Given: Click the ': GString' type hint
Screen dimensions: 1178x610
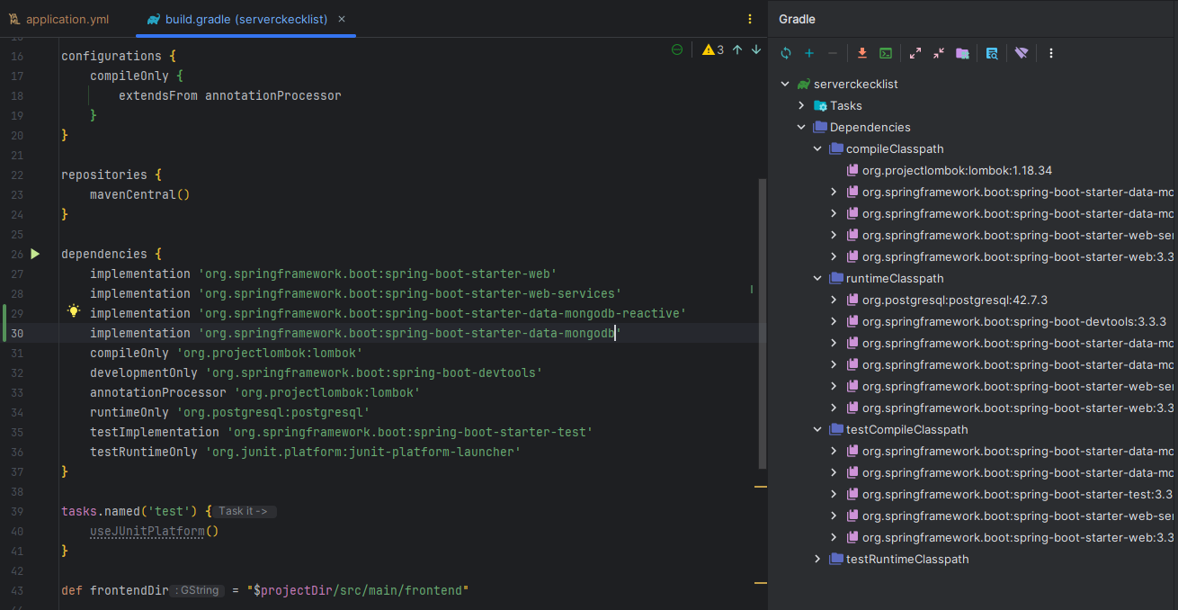Looking at the screenshot, I should pyautogui.click(x=197, y=590).
